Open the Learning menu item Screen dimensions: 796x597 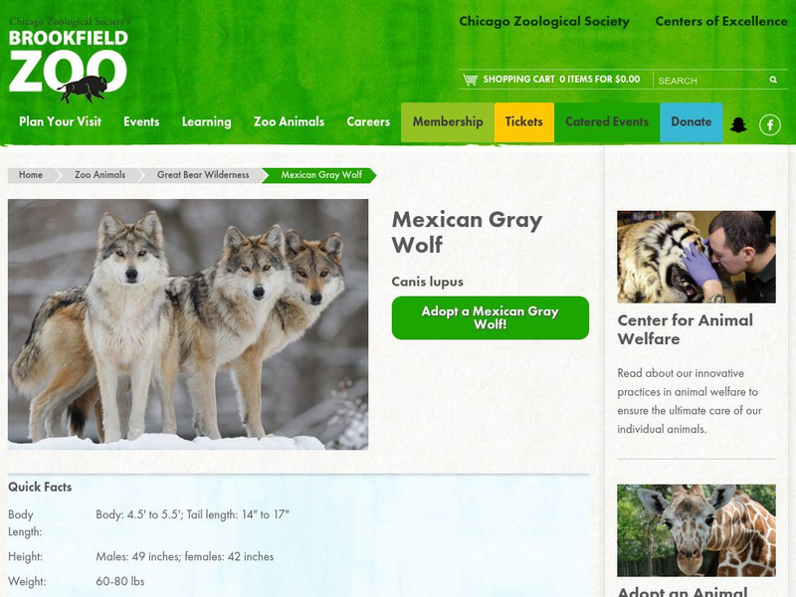point(206,121)
